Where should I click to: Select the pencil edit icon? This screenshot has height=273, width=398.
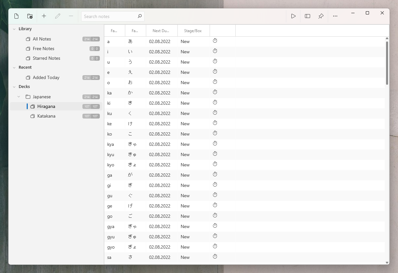(x=58, y=16)
